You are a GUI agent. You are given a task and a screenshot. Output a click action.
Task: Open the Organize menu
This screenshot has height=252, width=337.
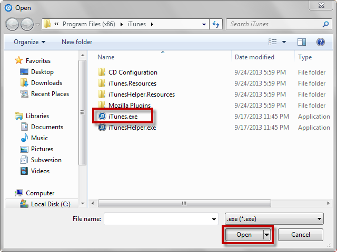pos(29,42)
